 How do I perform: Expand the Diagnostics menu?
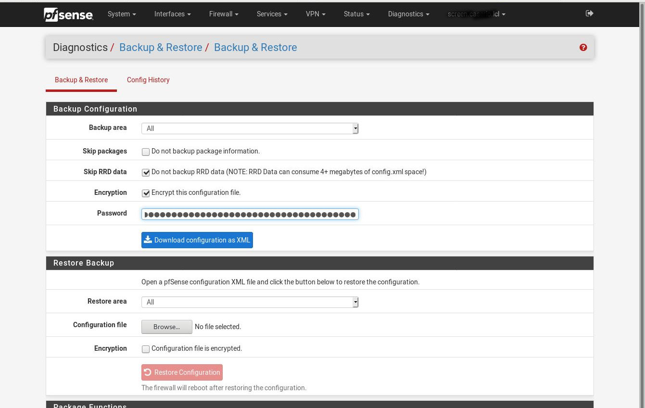[408, 14]
